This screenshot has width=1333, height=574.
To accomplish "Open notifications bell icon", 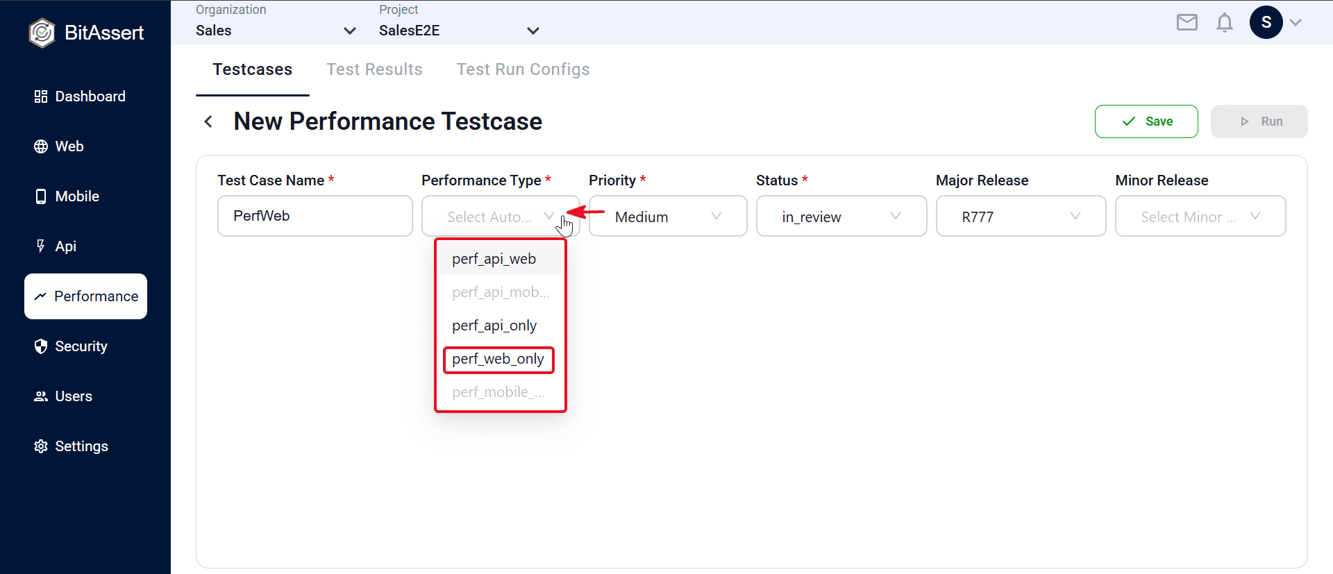I will tap(1225, 22).
